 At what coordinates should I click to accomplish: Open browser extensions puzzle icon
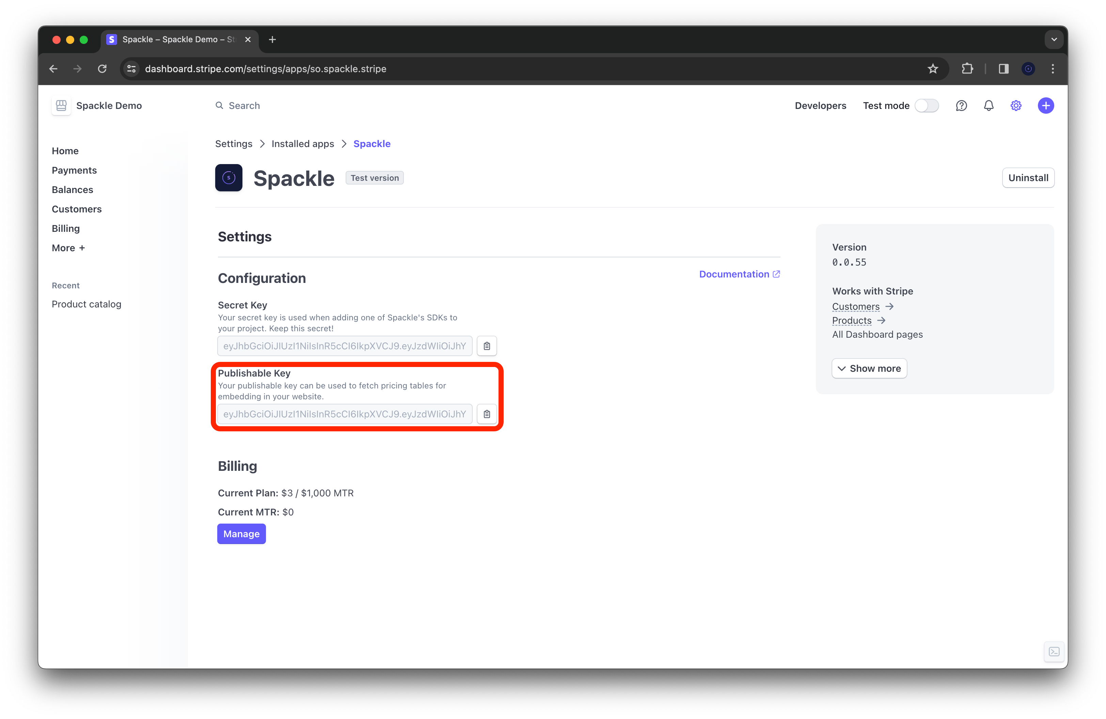[x=967, y=69]
